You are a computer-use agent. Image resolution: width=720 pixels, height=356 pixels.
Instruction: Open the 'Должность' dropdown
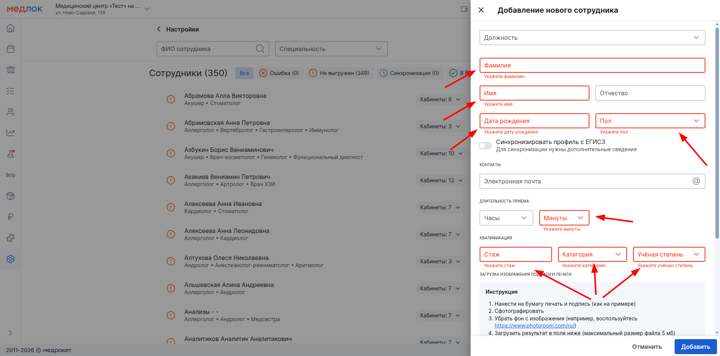pyautogui.click(x=592, y=38)
